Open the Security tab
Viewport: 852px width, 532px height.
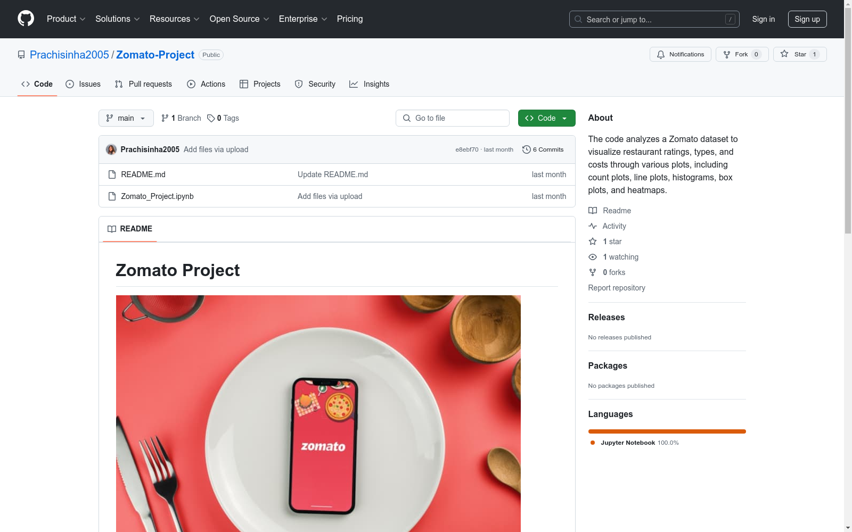[x=315, y=84]
